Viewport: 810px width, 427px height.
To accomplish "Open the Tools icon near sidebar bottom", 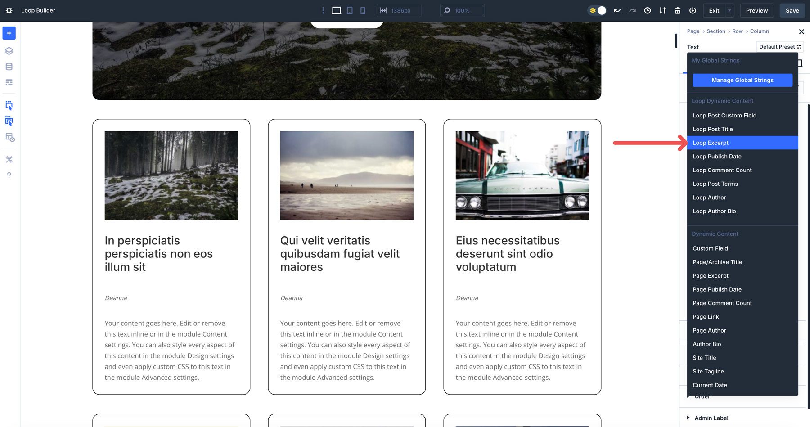I will [x=9, y=159].
